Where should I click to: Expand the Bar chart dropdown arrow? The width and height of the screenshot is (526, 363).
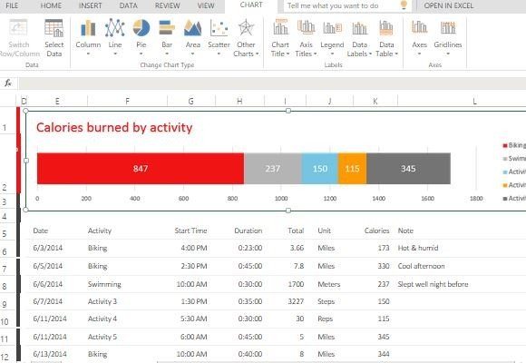(x=167, y=54)
